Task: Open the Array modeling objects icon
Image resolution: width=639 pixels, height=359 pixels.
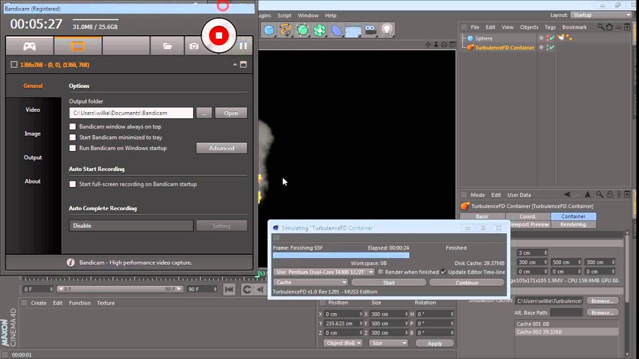Action: pos(319,30)
